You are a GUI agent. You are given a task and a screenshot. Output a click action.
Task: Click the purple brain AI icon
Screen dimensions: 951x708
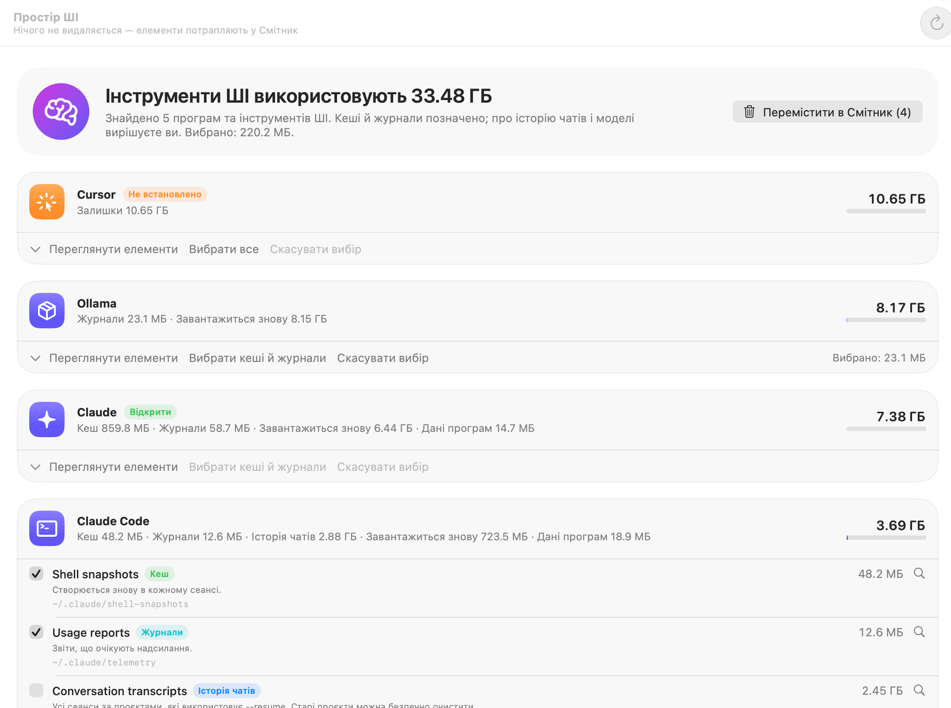tap(61, 112)
